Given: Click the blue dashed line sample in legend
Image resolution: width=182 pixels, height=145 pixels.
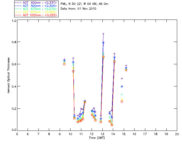Looking at the screenshot, I should [x=18, y=6].
